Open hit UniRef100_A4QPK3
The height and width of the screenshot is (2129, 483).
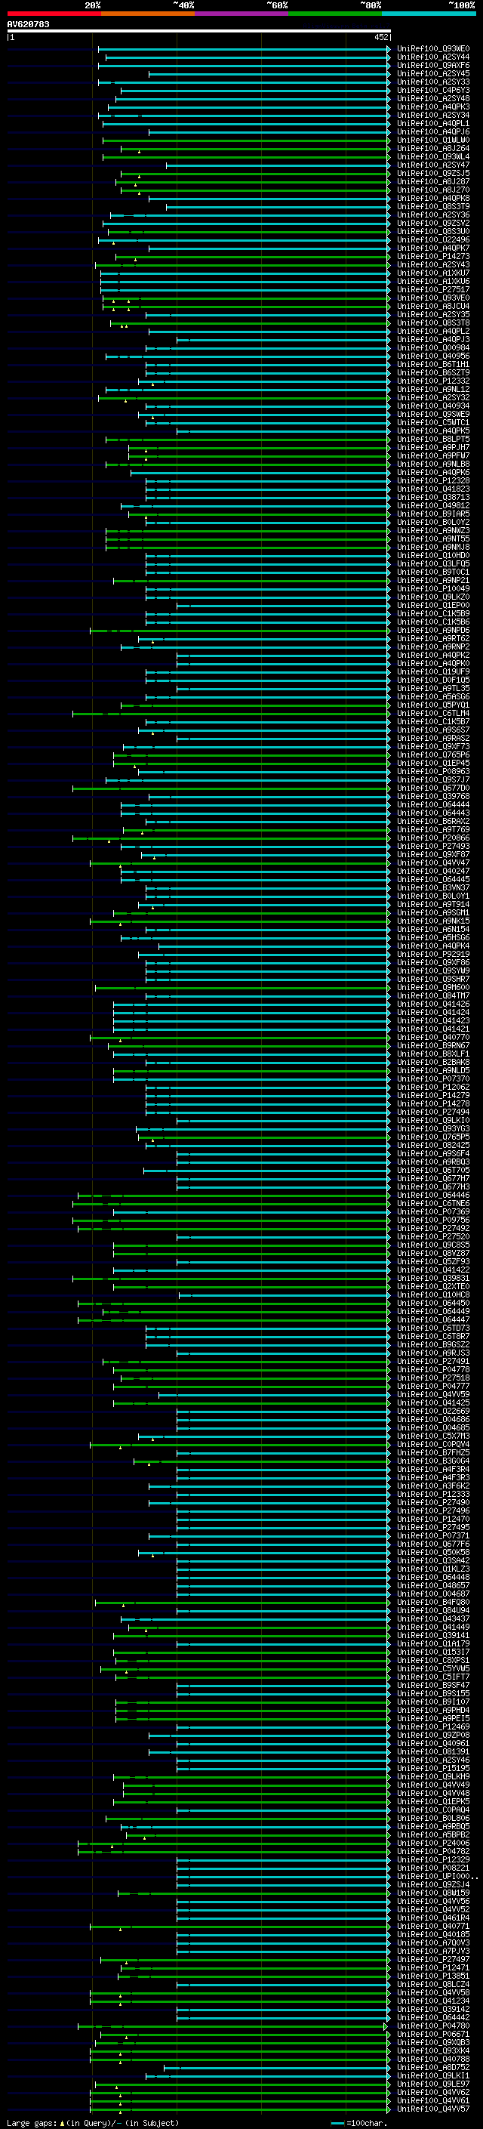[433, 106]
